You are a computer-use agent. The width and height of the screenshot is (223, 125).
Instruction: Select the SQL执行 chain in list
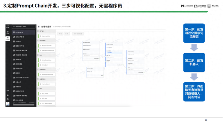pyautogui.click(x=18, y=41)
